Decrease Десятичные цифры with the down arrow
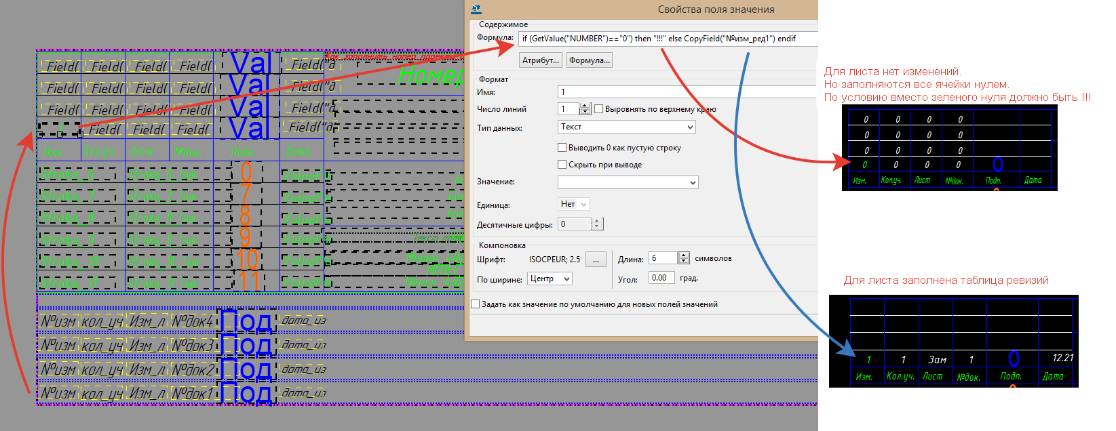This screenshot has width=1116, height=431. coord(597,227)
